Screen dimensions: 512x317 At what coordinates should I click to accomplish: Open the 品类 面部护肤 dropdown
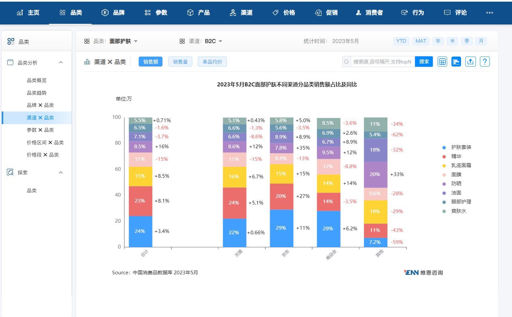pos(123,41)
